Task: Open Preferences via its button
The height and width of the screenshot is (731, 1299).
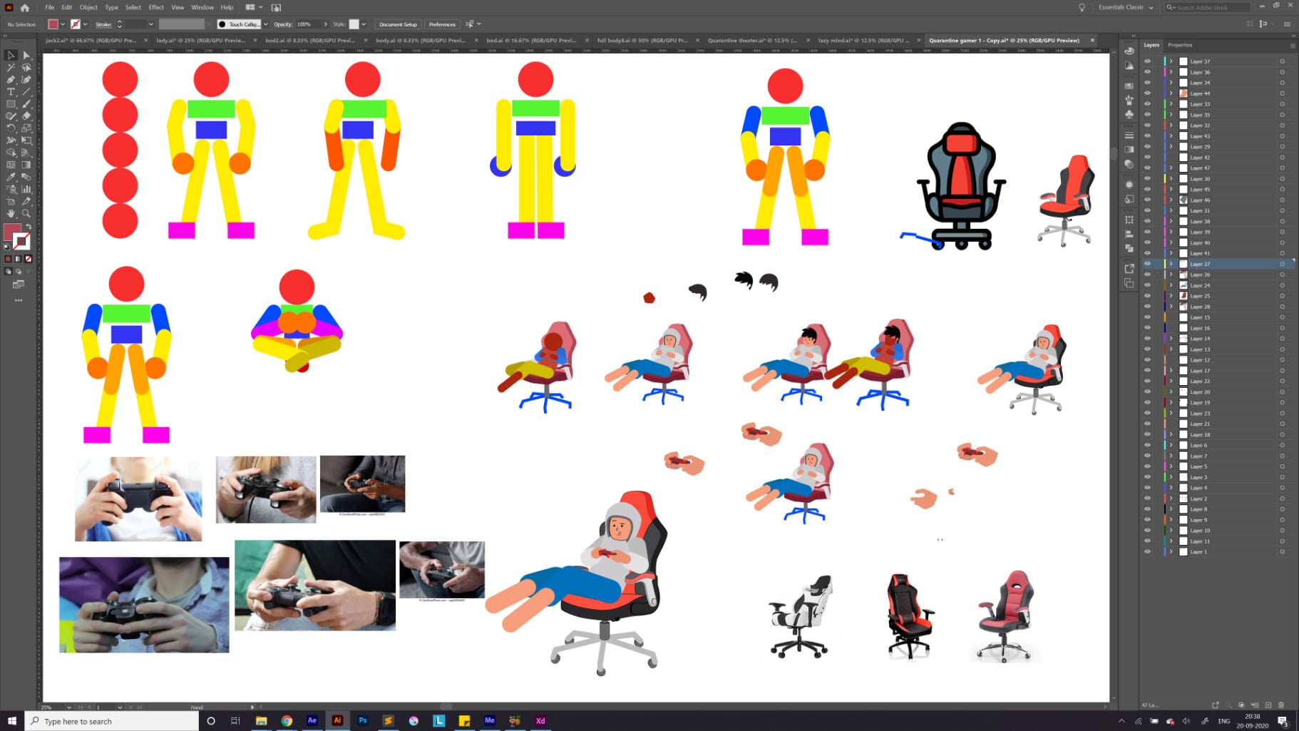Action: click(x=442, y=24)
